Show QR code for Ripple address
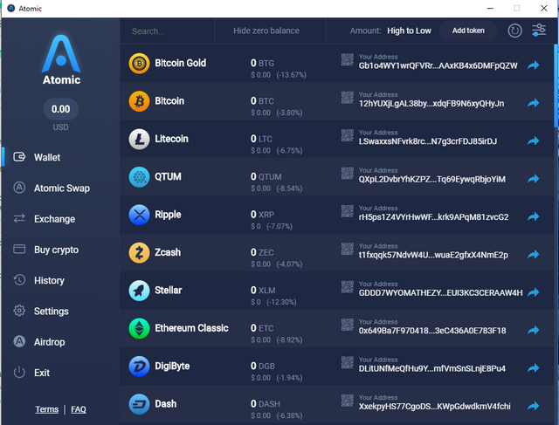Image resolution: width=559 pixels, height=425 pixels. [x=348, y=211]
